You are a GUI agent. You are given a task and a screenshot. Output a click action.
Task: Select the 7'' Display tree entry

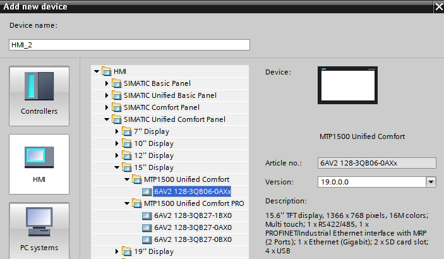pos(152,131)
